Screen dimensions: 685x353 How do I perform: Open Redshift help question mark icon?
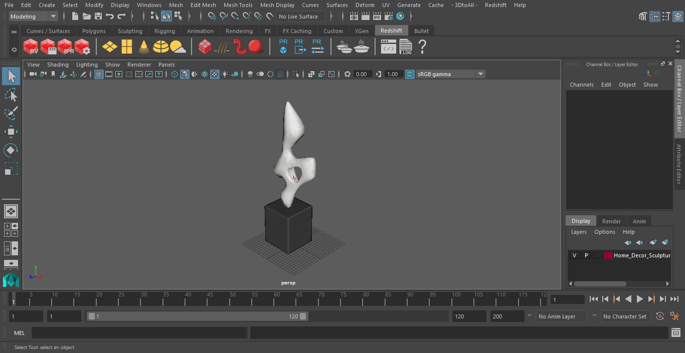point(422,47)
